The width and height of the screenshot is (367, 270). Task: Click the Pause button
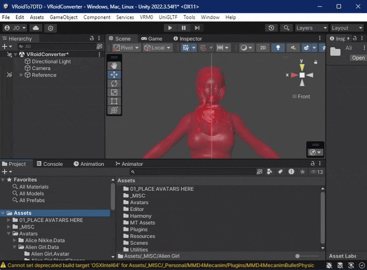point(184,28)
